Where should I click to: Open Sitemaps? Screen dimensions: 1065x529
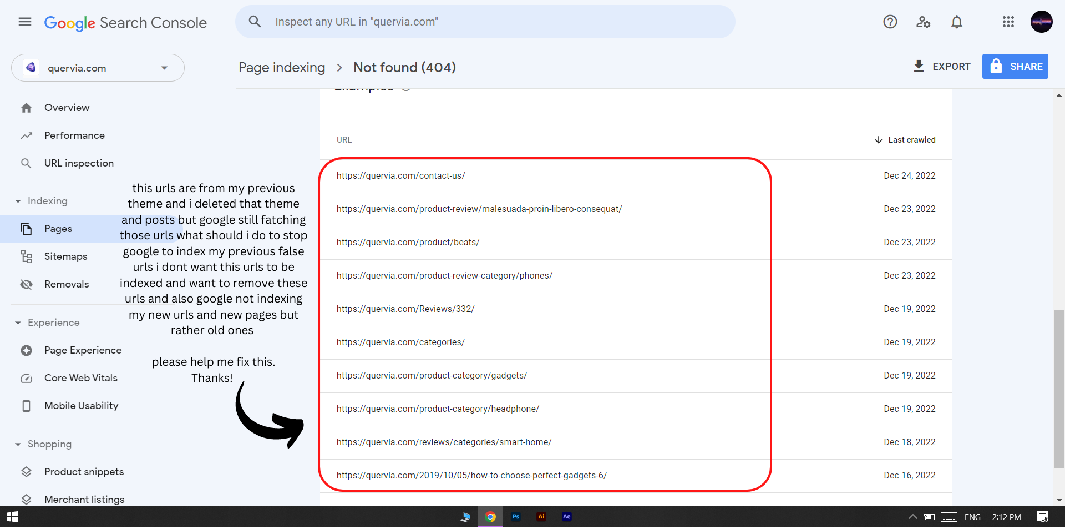pos(65,256)
